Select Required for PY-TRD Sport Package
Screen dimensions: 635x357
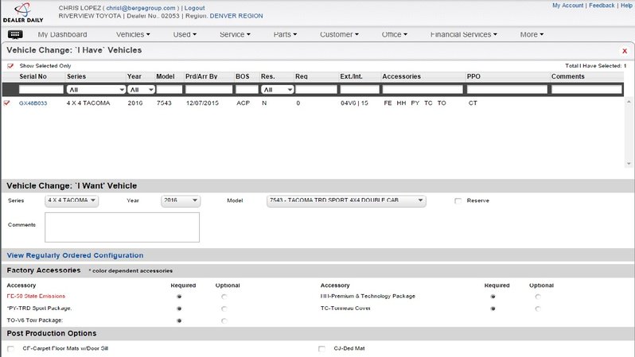(x=179, y=308)
